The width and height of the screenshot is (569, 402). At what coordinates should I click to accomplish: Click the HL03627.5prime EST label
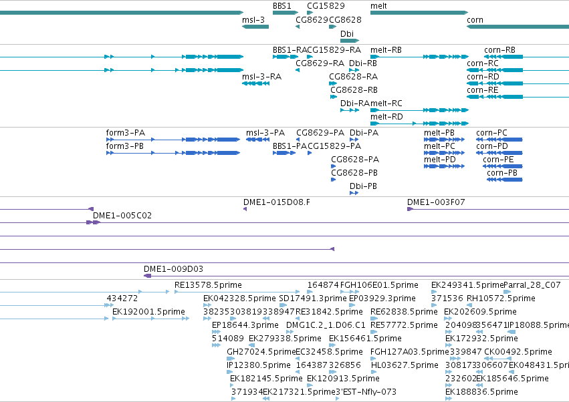pos(405,365)
